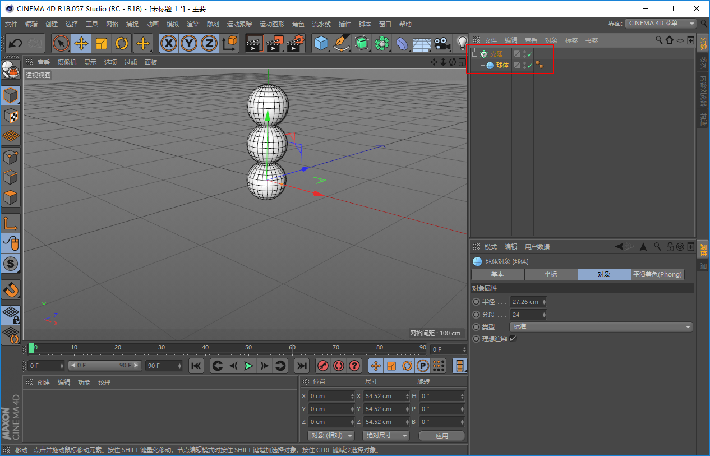Step the 分段 value spinner
The image size is (710, 456).
click(543, 315)
